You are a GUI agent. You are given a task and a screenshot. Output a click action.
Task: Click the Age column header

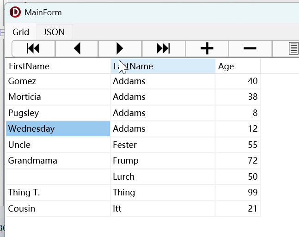238,66
